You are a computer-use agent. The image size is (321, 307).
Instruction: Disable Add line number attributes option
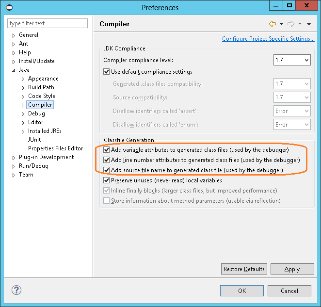click(x=107, y=160)
